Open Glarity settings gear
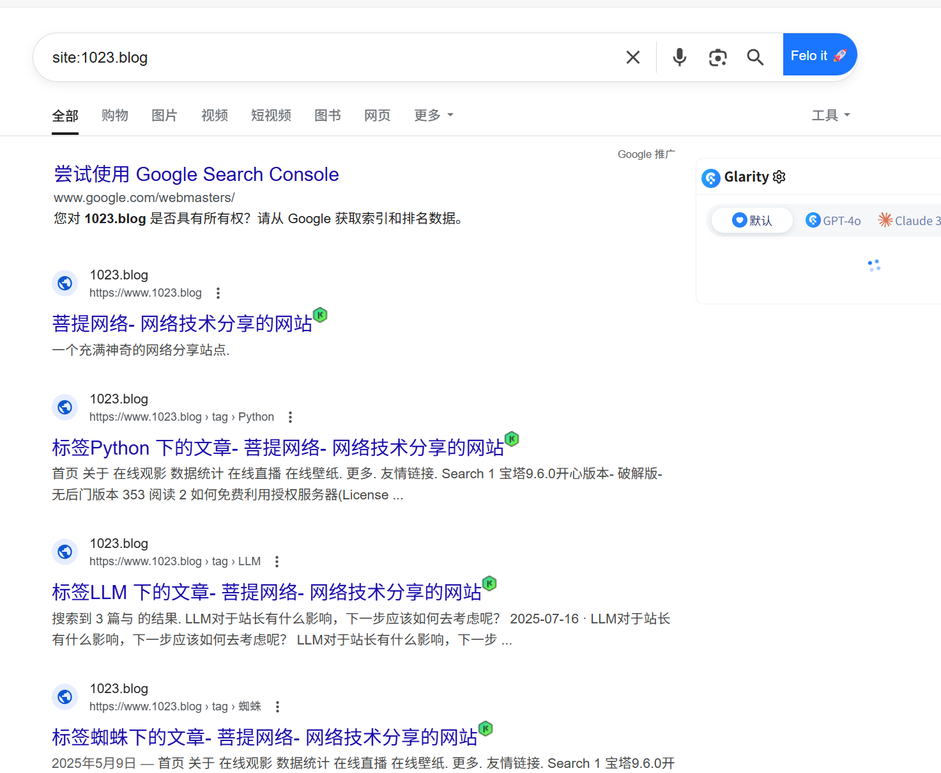This screenshot has width=941, height=773. click(779, 177)
